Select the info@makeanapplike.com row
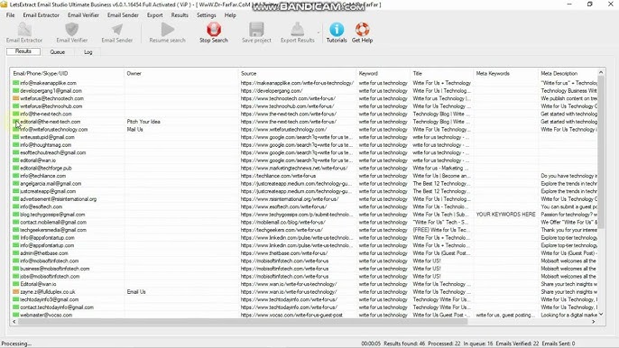This screenshot has height=348, width=619. pos(304,83)
